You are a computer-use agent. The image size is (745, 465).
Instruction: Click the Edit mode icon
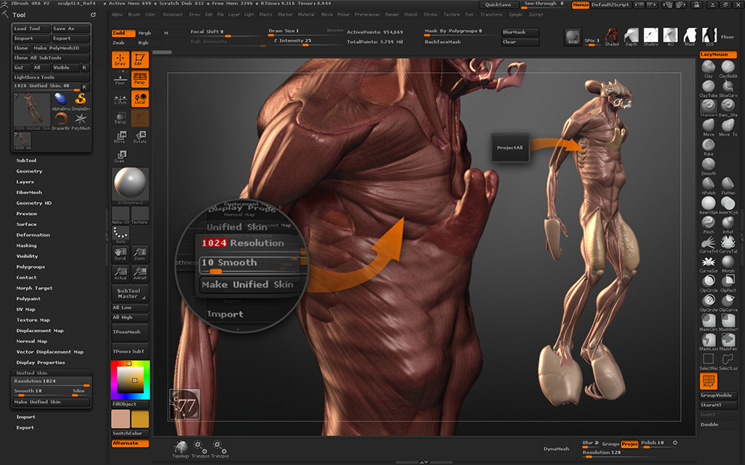[139, 60]
